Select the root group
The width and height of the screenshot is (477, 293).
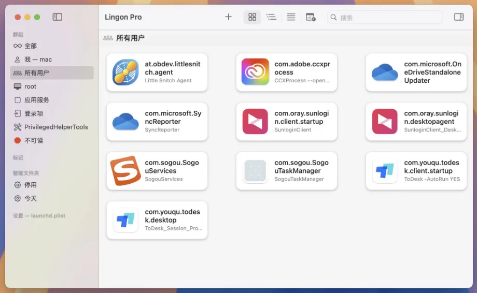click(x=52, y=86)
